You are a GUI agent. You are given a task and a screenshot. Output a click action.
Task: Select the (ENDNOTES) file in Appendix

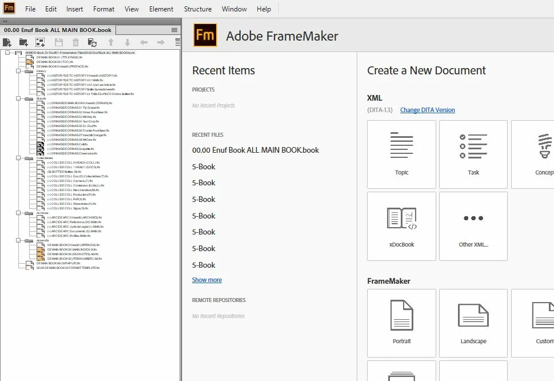click(73, 254)
